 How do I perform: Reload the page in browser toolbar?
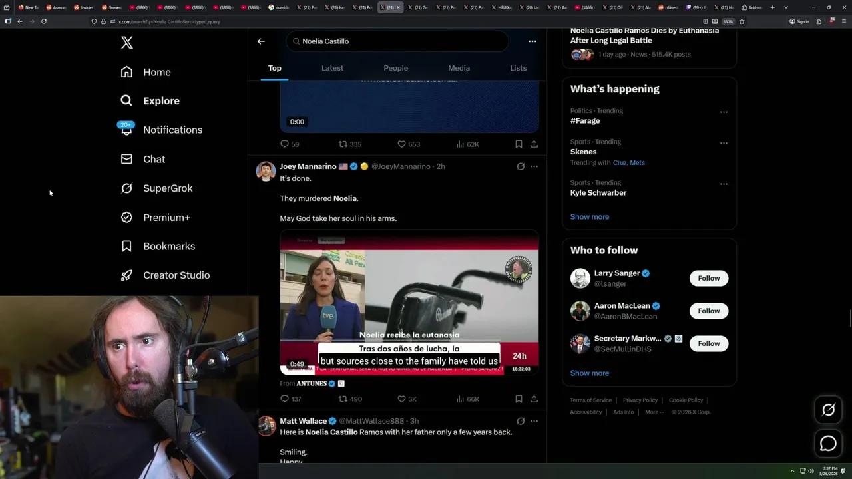[44, 21]
